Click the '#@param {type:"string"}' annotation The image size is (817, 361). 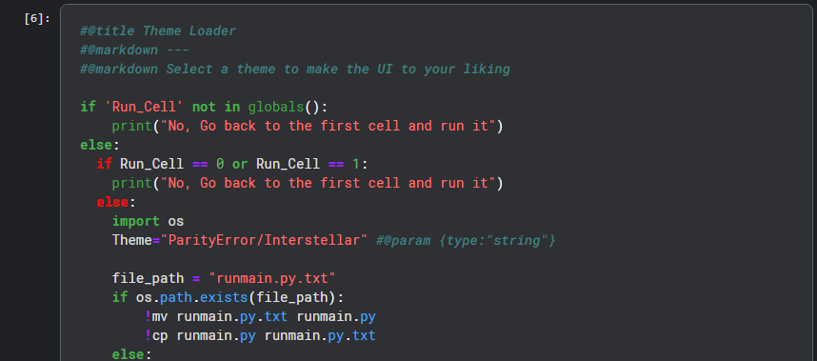pyautogui.click(x=466, y=240)
